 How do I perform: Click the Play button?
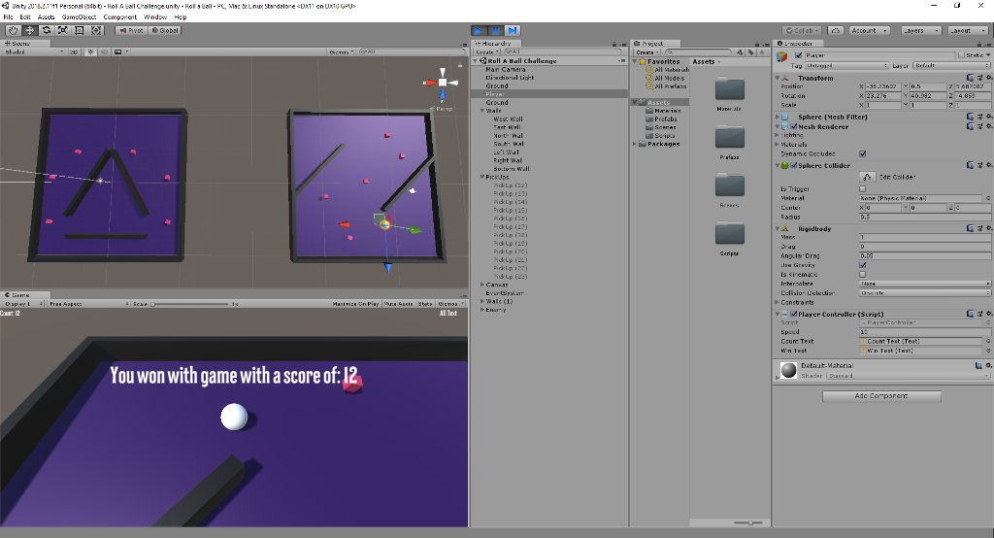point(479,30)
